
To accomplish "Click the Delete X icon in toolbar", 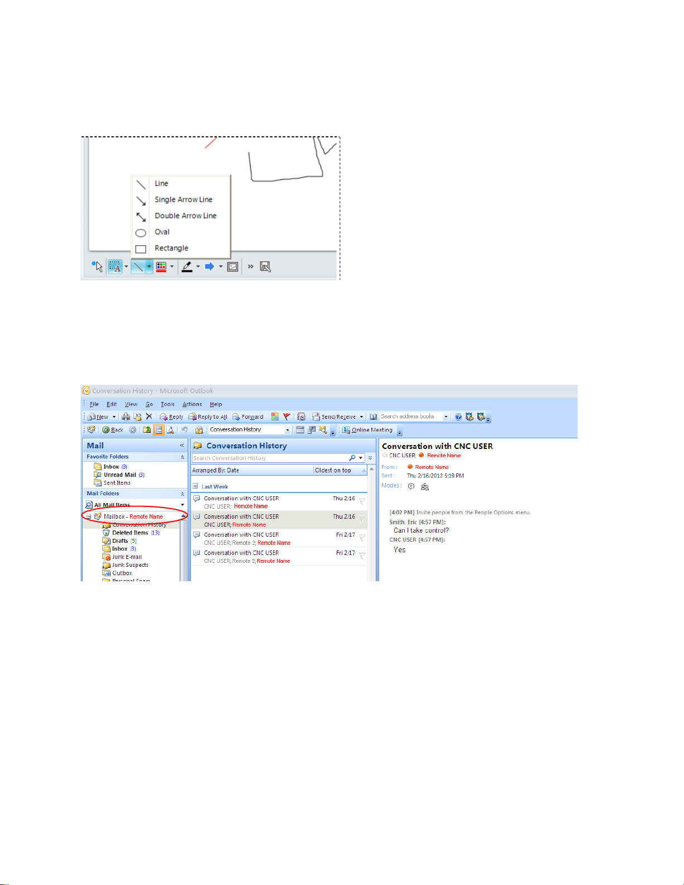I will (149, 417).
